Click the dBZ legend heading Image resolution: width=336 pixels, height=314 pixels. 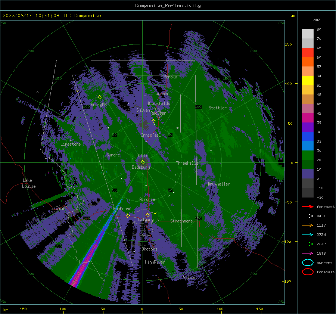(317, 20)
